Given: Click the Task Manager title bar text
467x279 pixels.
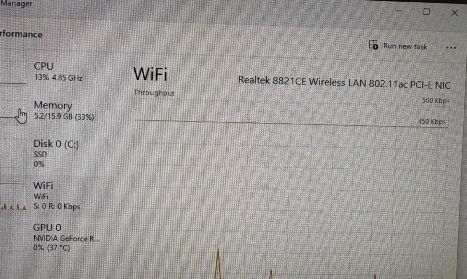Looking at the screenshot, I should point(16,4).
